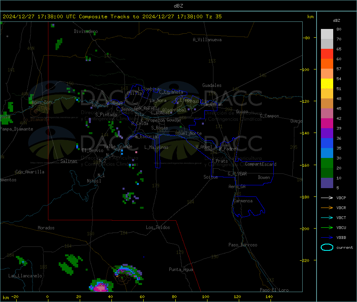This screenshot has height=302, width=357.
Task: Click the Punta_Agua place label
Action: (181, 269)
